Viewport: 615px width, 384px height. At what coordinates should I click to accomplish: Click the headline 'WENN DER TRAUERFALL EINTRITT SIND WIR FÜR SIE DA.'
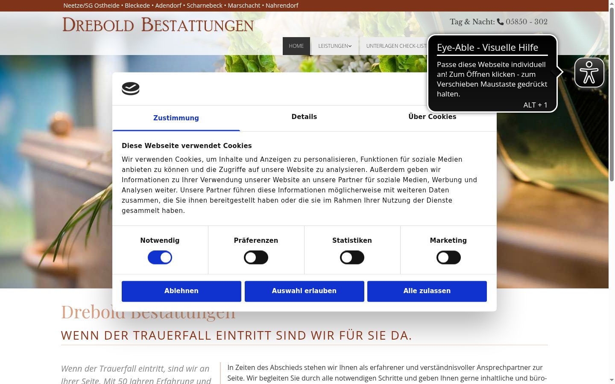[x=237, y=335]
